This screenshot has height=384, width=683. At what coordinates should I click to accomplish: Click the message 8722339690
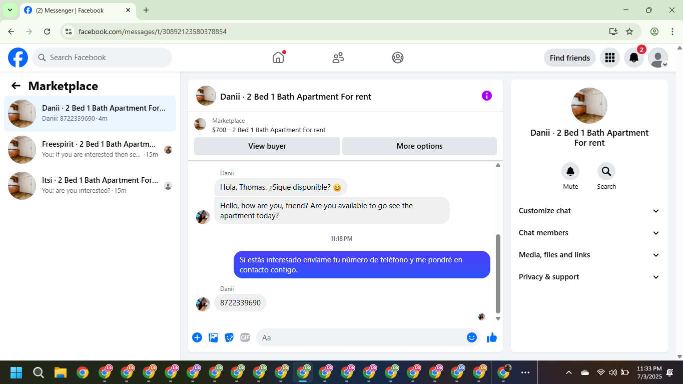tap(240, 303)
